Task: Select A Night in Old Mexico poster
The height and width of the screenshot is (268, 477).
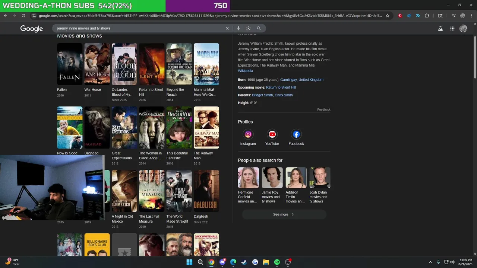Action: click(124, 191)
